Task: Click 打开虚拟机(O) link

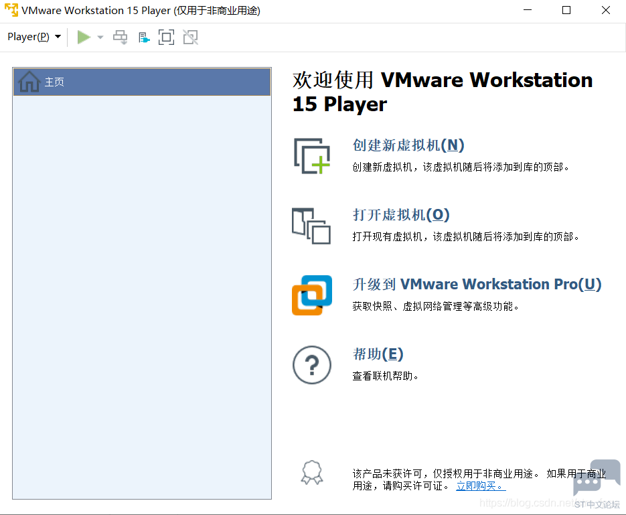Action: click(401, 215)
